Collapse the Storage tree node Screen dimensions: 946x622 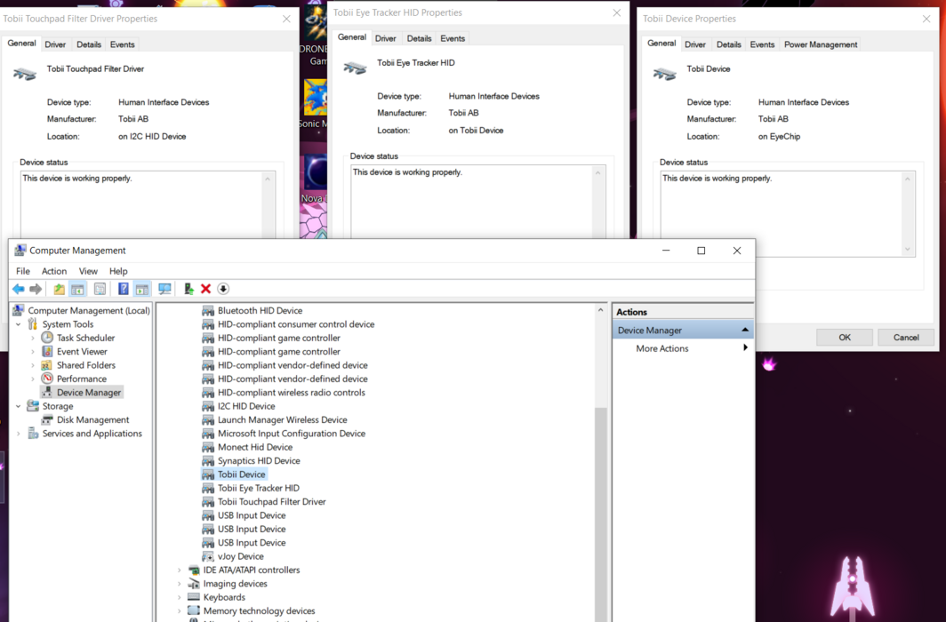(18, 406)
